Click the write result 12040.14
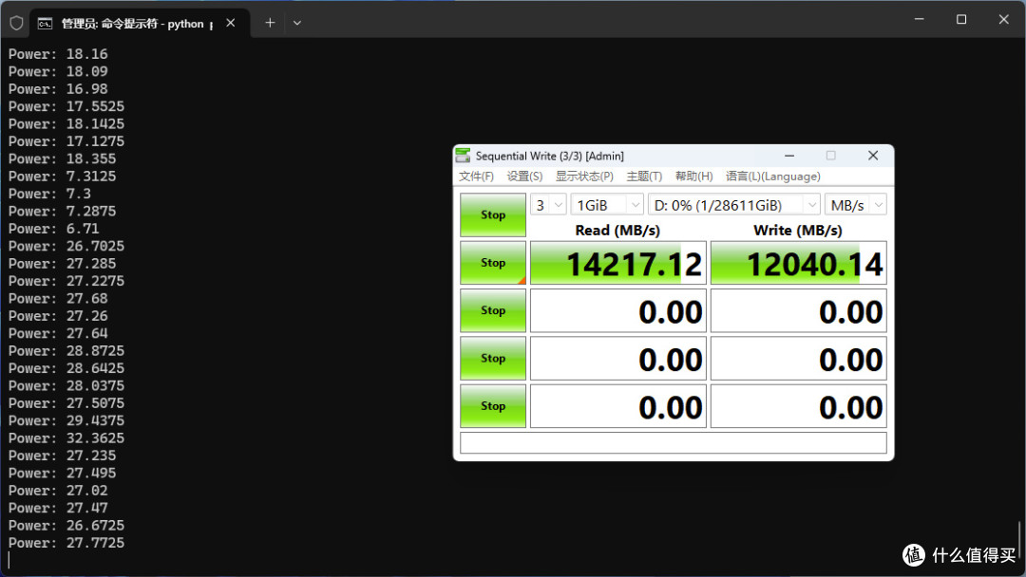The width and height of the screenshot is (1026, 577). [x=799, y=263]
